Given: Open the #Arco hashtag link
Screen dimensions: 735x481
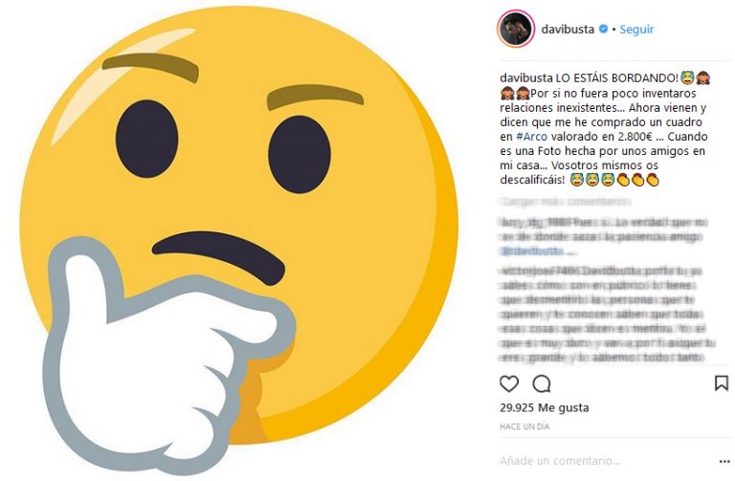Looking at the screenshot, I should [x=531, y=137].
